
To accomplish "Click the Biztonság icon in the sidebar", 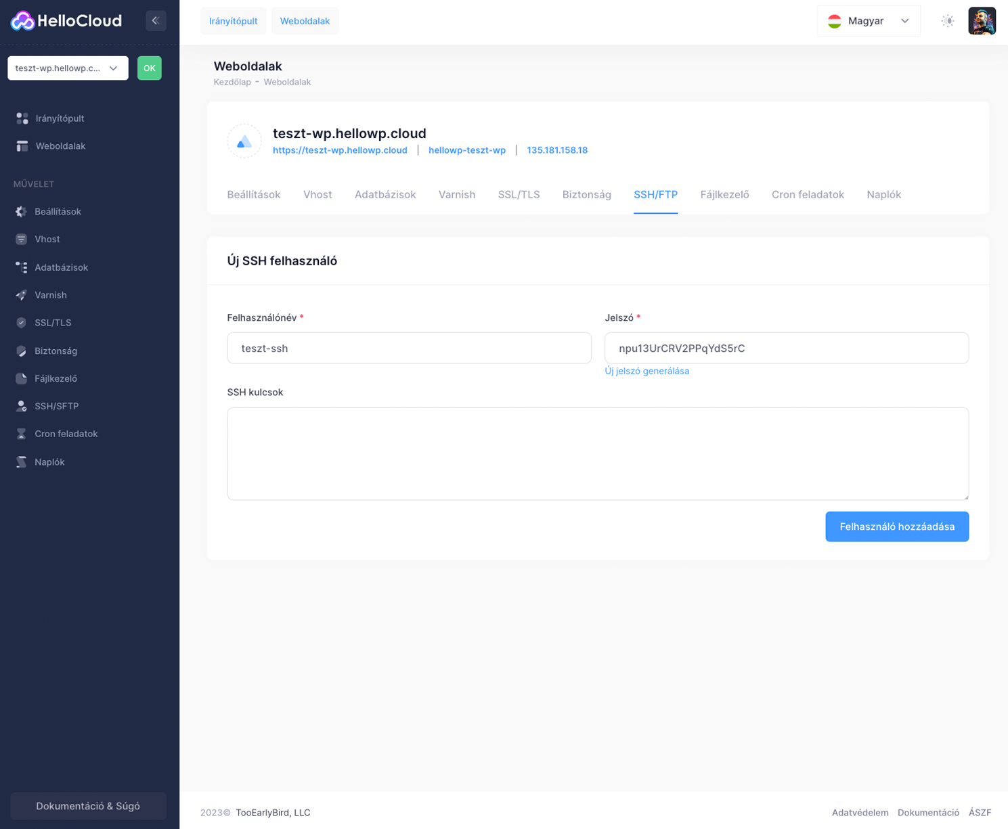I will [x=22, y=351].
